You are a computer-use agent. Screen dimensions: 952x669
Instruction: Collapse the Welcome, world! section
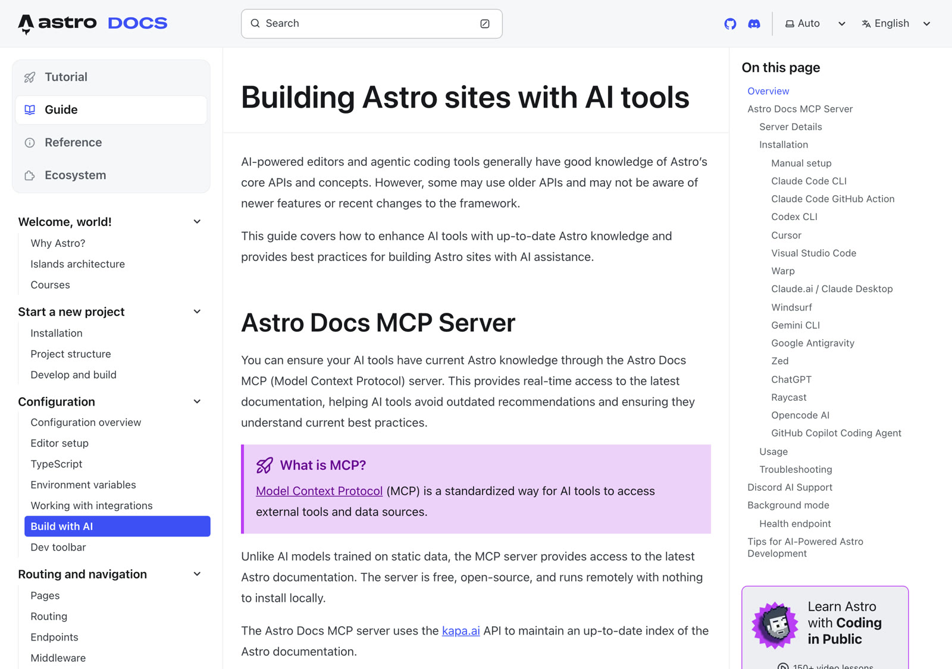coord(197,222)
